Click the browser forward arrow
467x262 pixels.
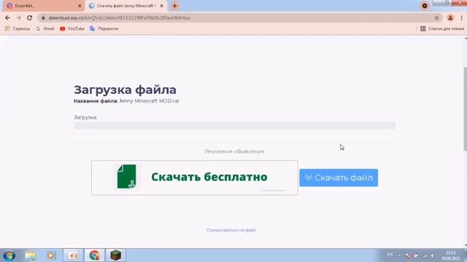18,17
